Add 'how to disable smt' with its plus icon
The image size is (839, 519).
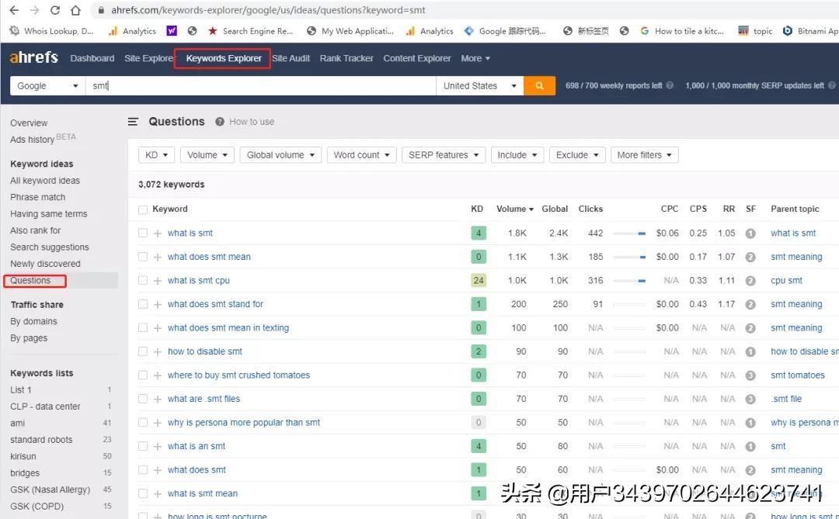click(158, 351)
